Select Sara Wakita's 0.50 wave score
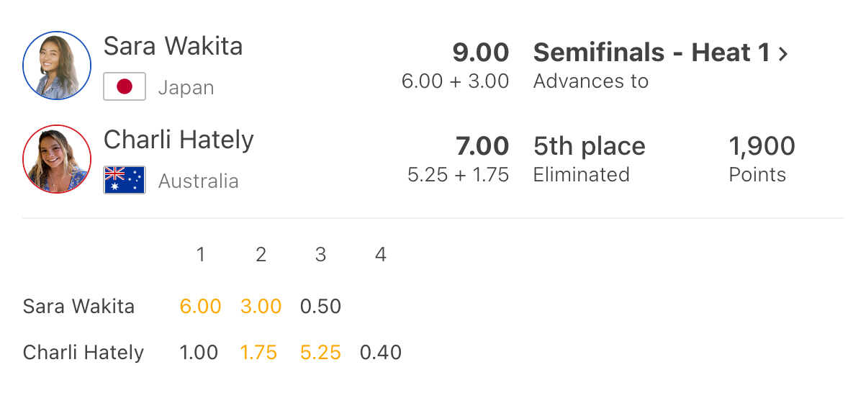 [320, 307]
